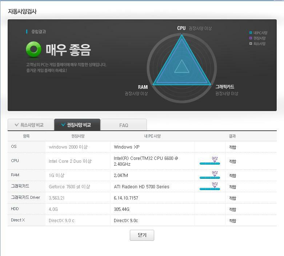Screen dimensions: 284x256
Task: Click the RAM 권장 gauge bar
Action: 209,177
